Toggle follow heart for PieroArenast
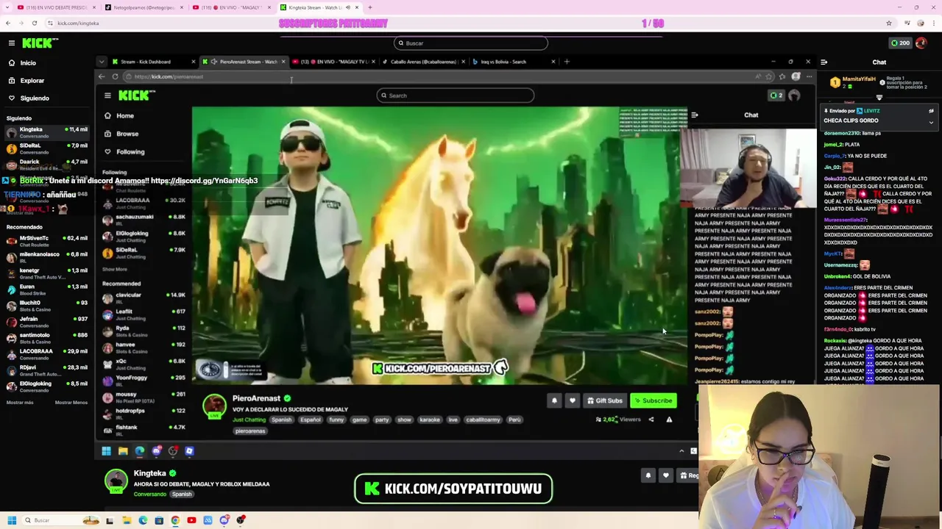 [x=572, y=400]
